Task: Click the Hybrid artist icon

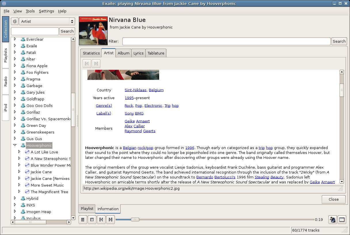Action: click(23, 198)
